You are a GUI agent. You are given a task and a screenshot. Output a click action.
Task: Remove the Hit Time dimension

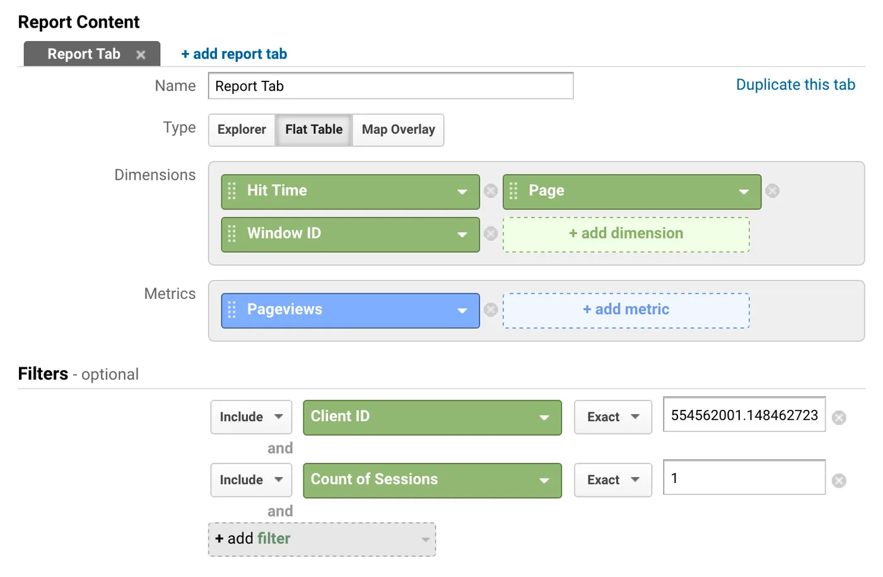(x=491, y=191)
